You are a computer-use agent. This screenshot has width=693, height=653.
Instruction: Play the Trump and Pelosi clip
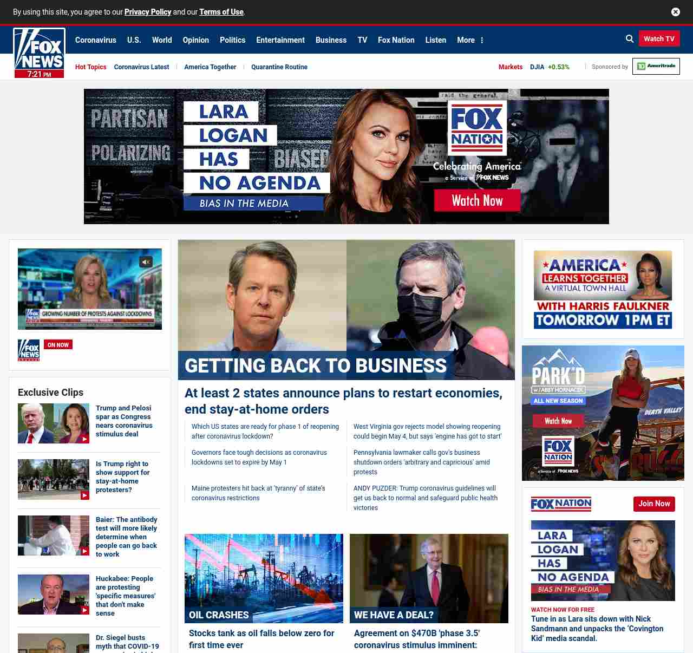pos(53,423)
